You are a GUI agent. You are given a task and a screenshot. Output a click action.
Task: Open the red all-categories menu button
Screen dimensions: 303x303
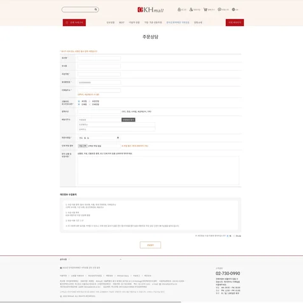click(74, 22)
